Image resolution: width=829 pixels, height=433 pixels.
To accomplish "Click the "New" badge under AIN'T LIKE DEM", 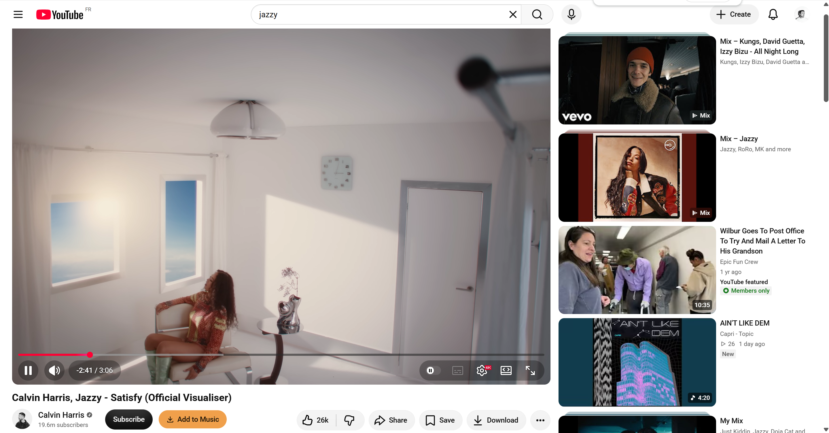I will [x=728, y=354].
